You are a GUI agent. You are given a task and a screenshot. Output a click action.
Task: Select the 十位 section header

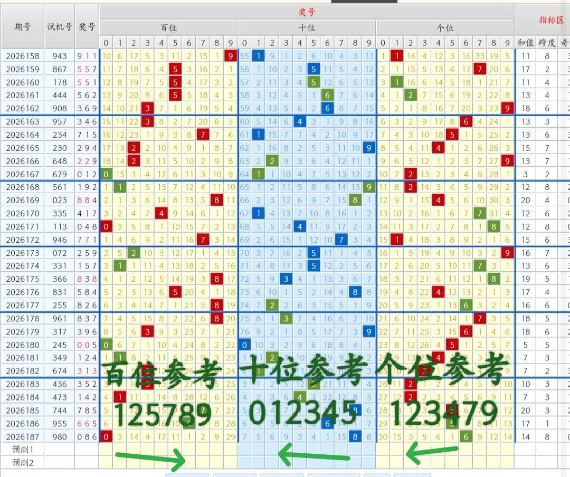pos(307,27)
